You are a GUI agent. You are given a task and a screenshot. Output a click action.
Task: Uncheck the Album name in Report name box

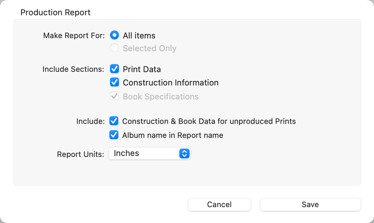114,135
